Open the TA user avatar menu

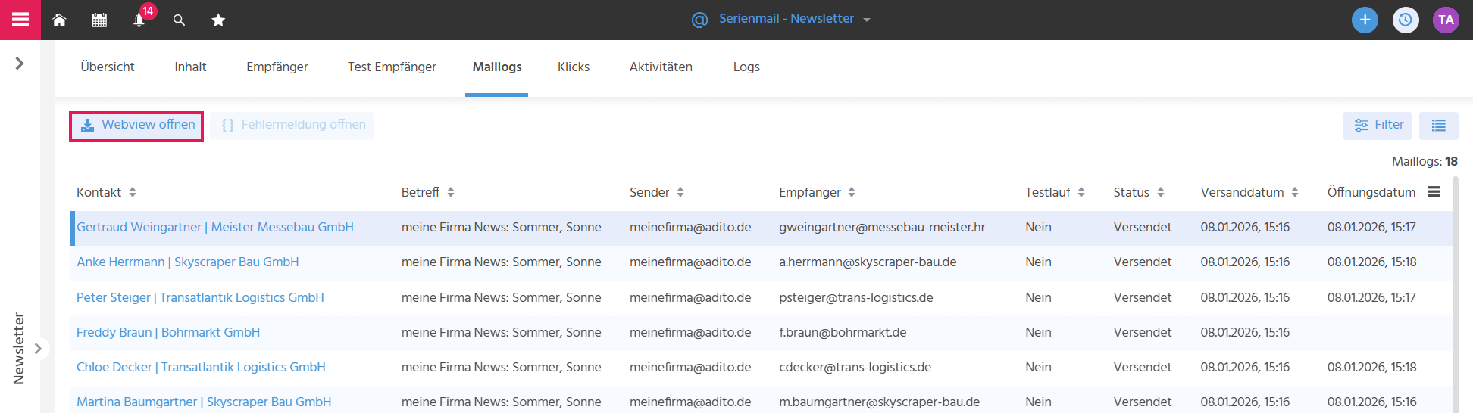1446,20
